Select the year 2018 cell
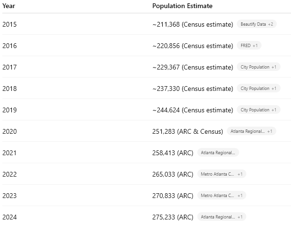The image size is (291, 228). point(10,89)
